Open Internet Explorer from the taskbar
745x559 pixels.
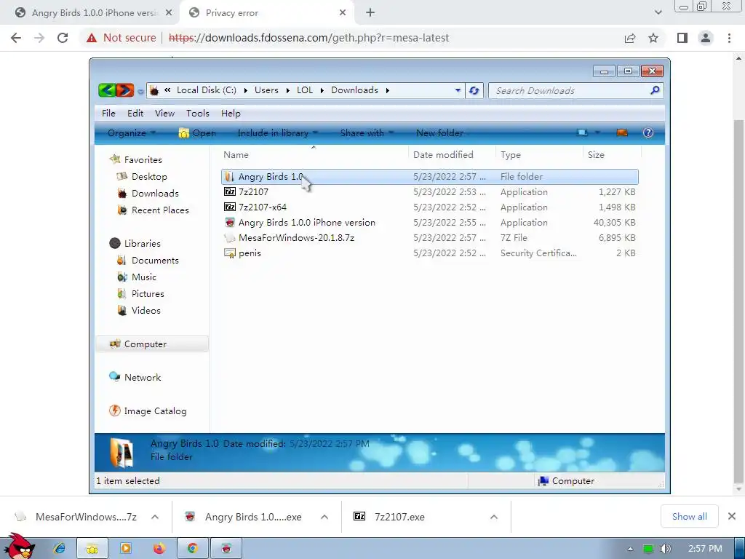[60, 549]
